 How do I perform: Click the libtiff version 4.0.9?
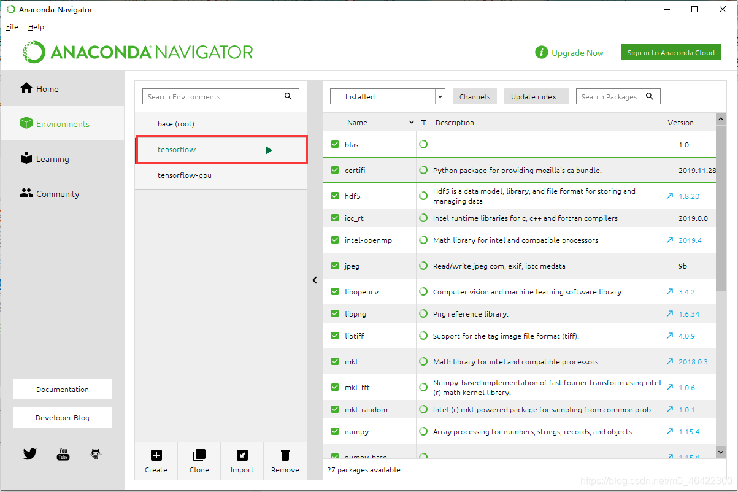(x=686, y=336)
